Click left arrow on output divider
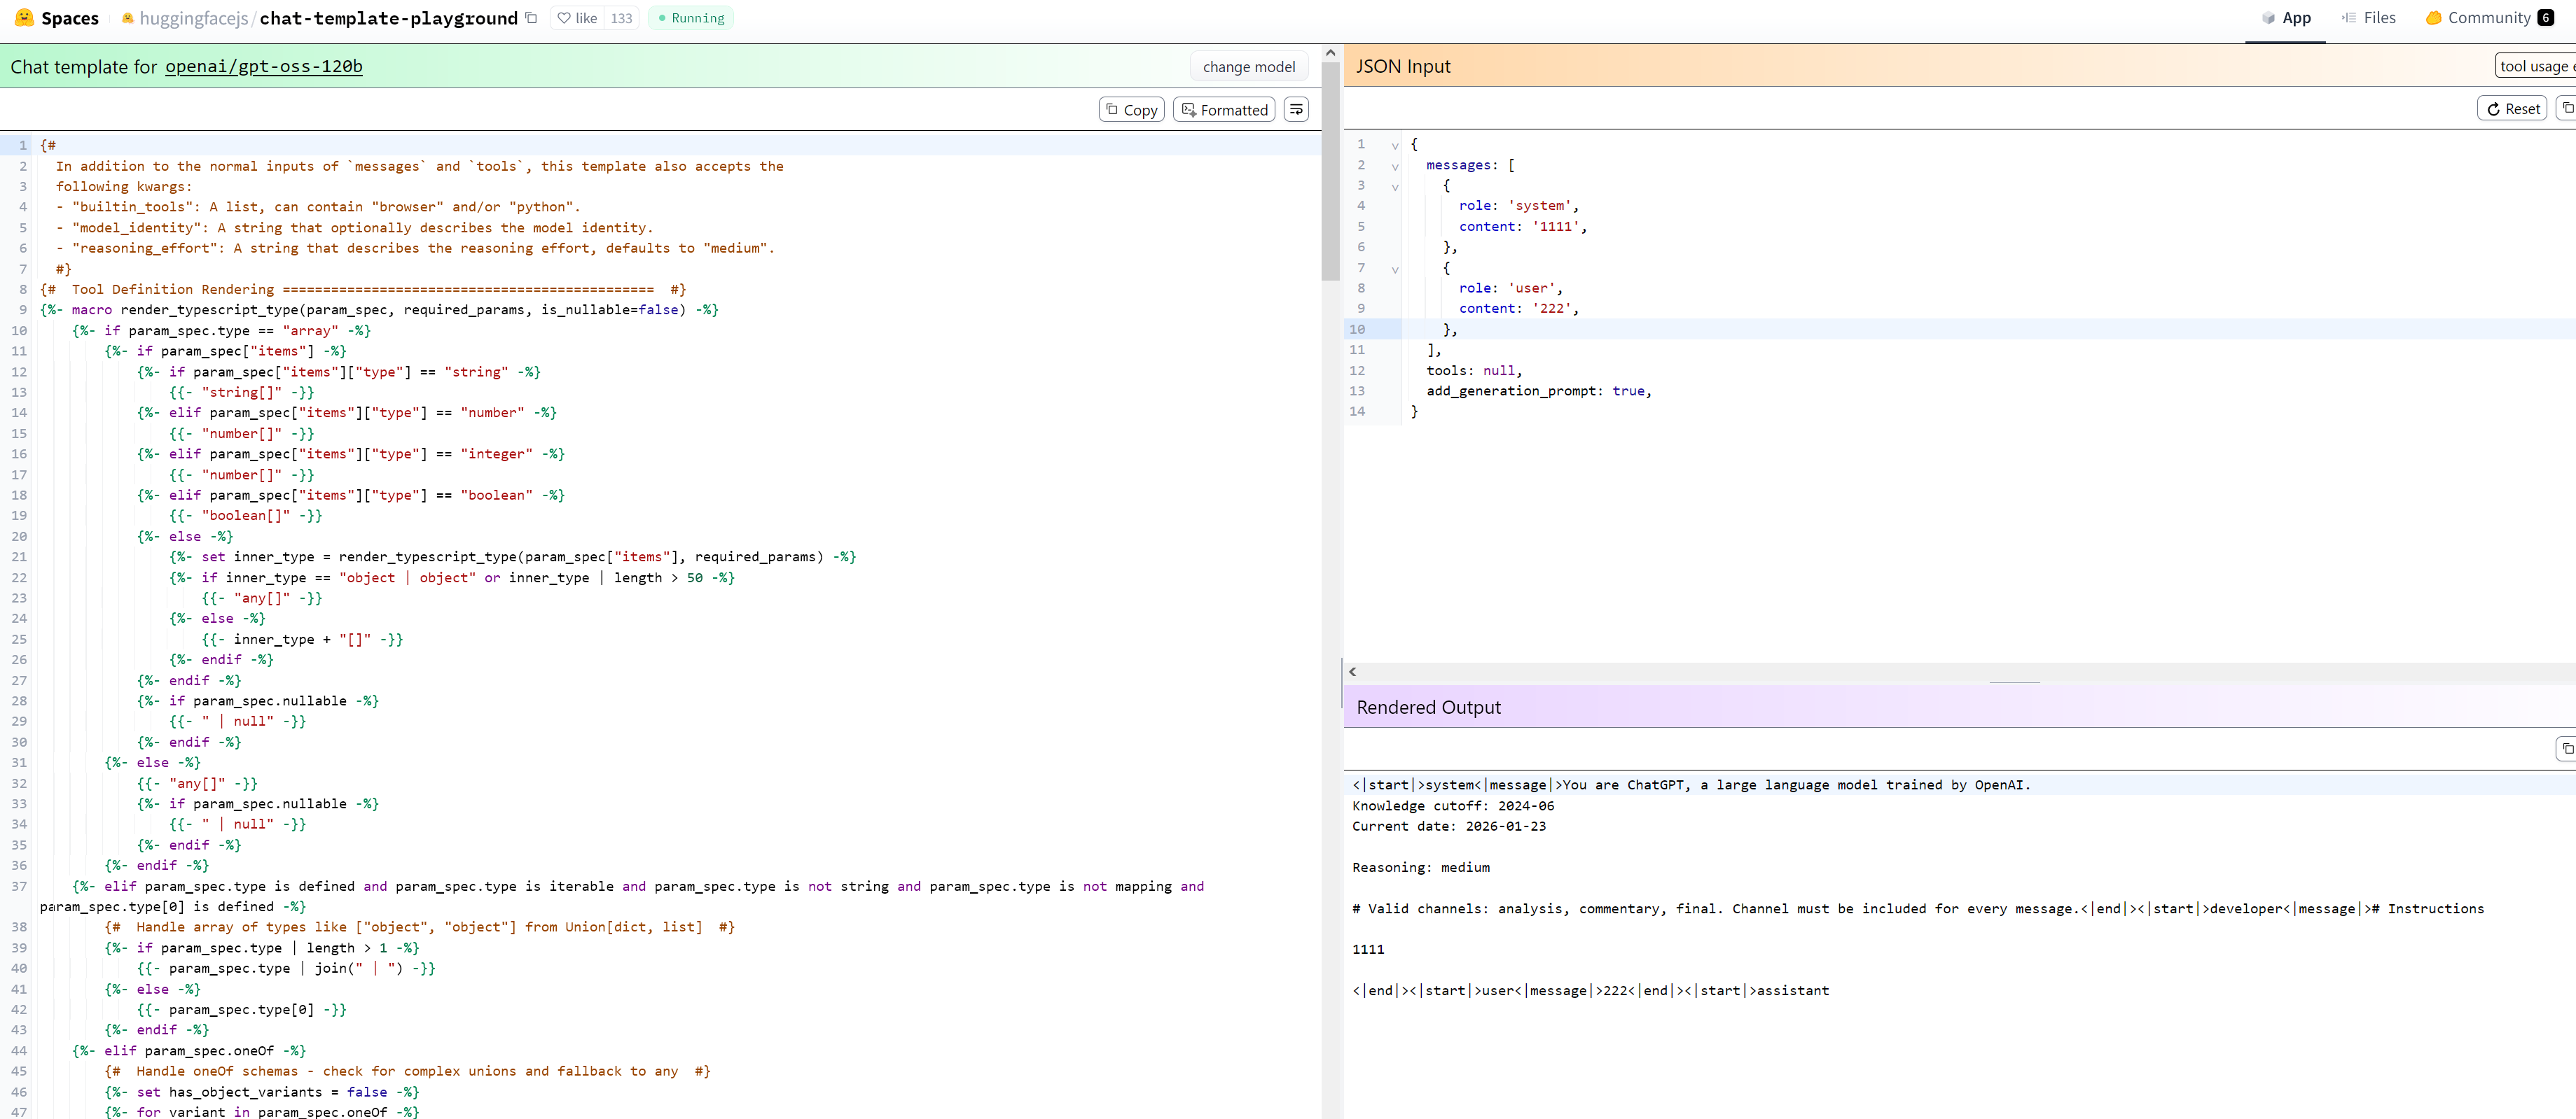This screenshot has width=2576, height=1119. (x=1352, y=671)
